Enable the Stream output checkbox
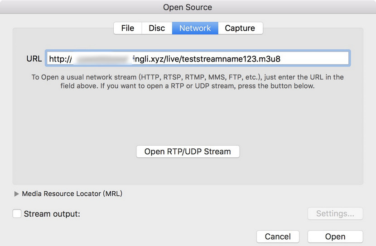 [x=17, y=213]
